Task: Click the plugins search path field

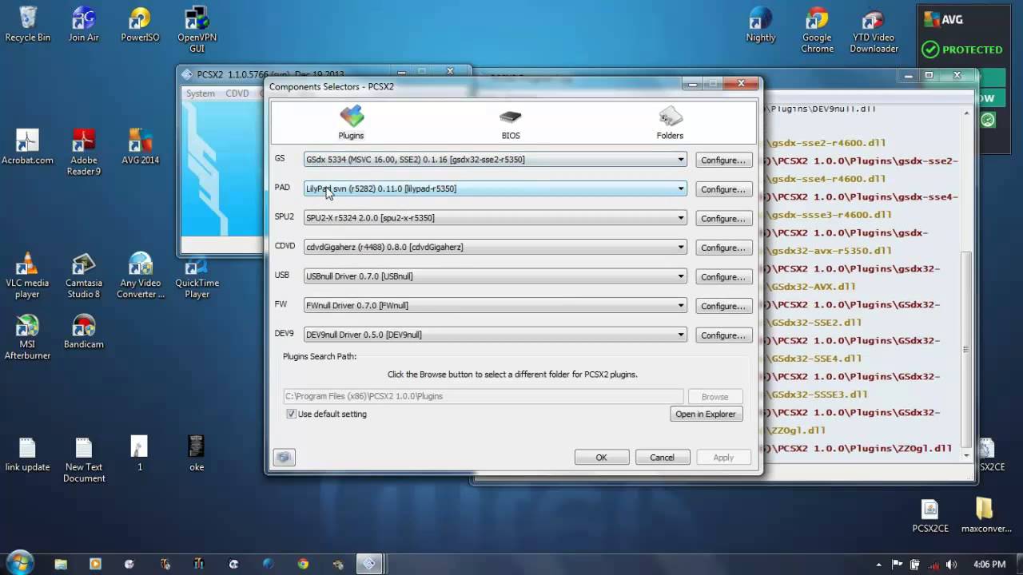Action: tap(484, 396)
